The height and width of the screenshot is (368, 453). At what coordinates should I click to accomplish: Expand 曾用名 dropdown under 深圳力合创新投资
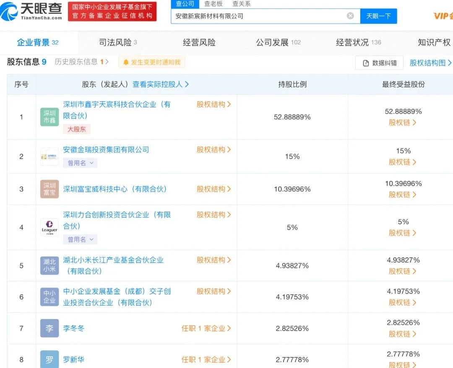pos(80,239)
